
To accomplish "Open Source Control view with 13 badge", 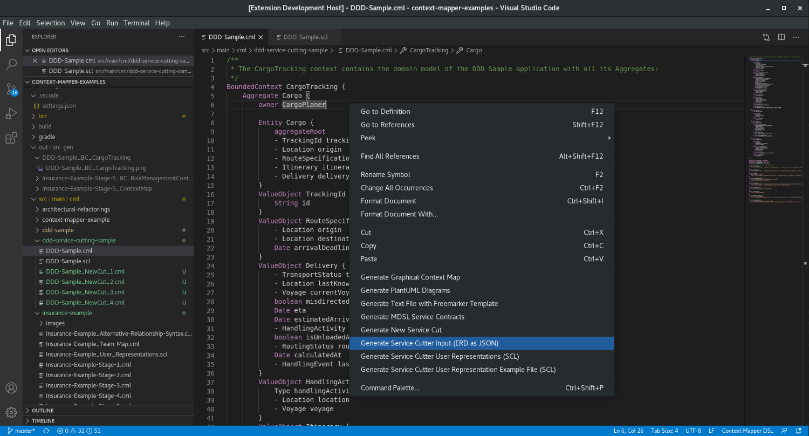I will (11, 89).
